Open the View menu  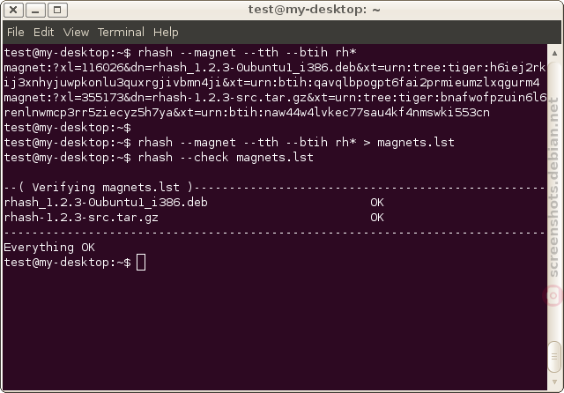click(x=76, y=33)
